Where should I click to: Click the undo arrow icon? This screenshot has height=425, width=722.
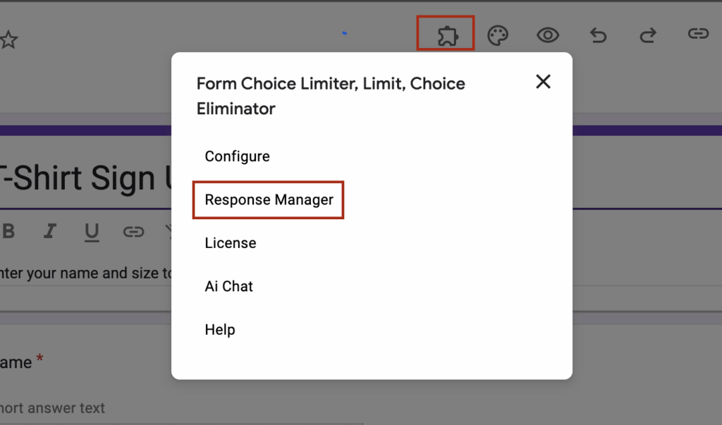click(598, 35)
